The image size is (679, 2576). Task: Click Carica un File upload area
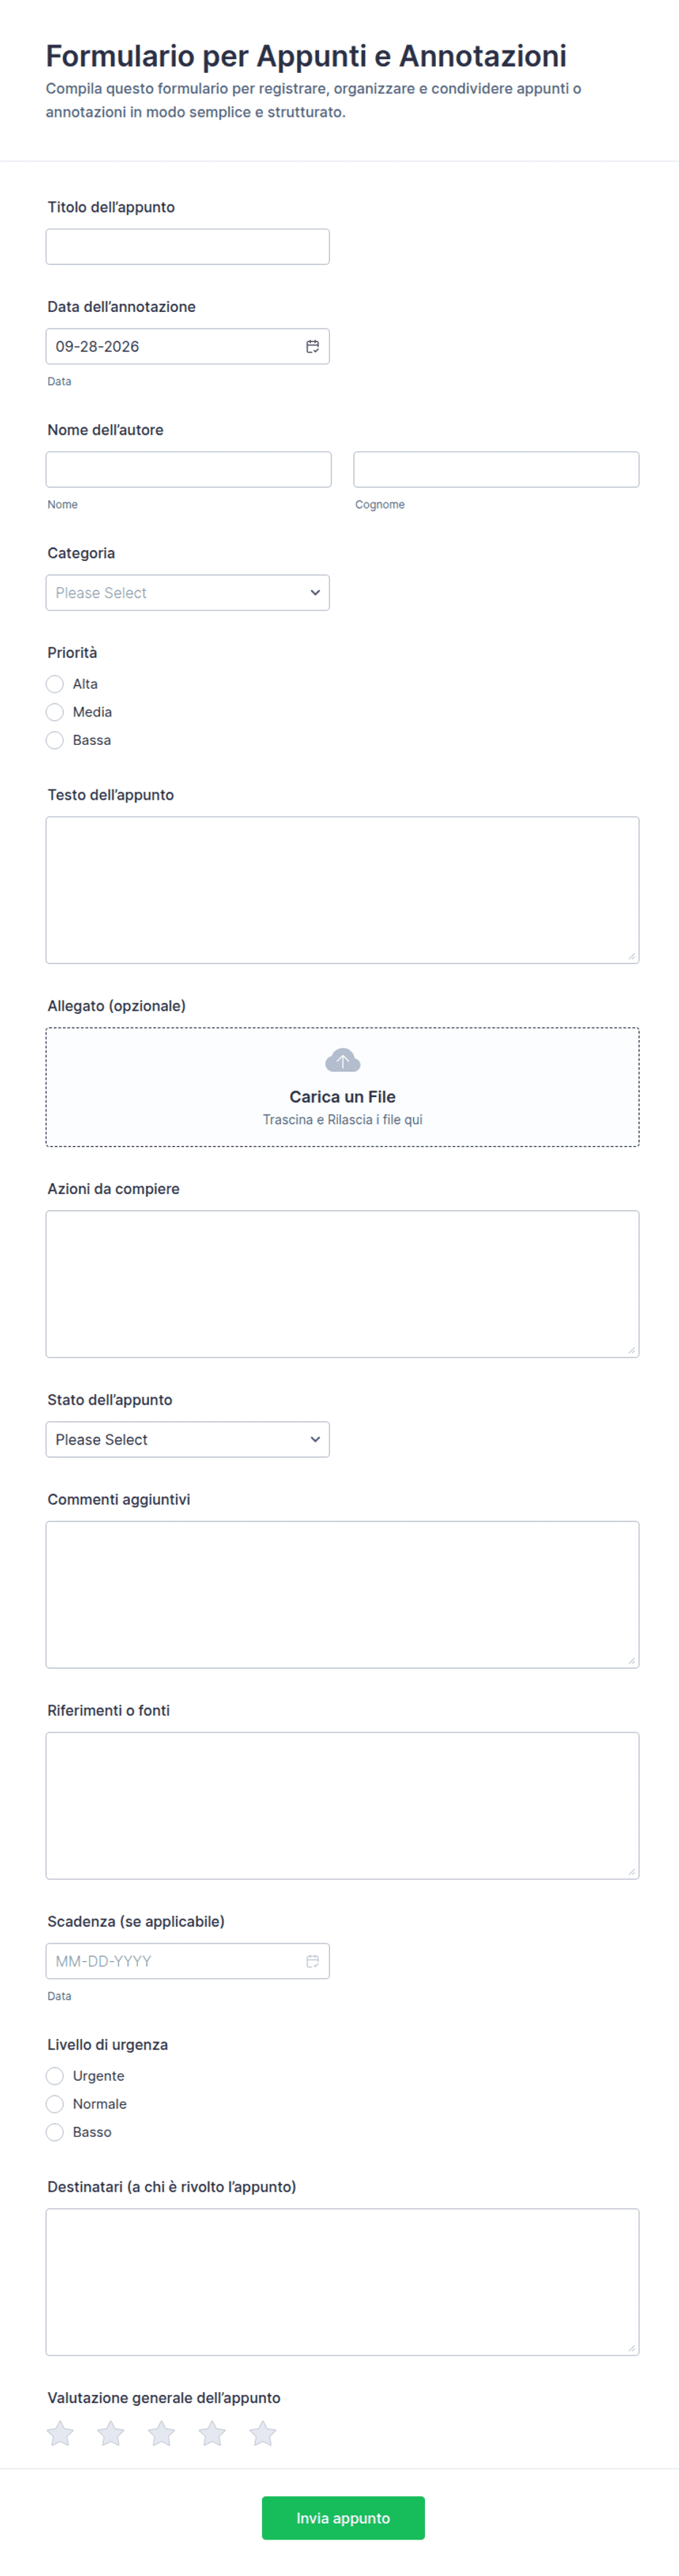click(342, 1087)
